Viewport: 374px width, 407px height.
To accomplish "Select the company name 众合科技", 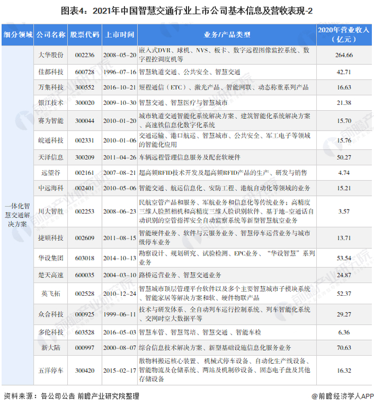I will 51,314.
